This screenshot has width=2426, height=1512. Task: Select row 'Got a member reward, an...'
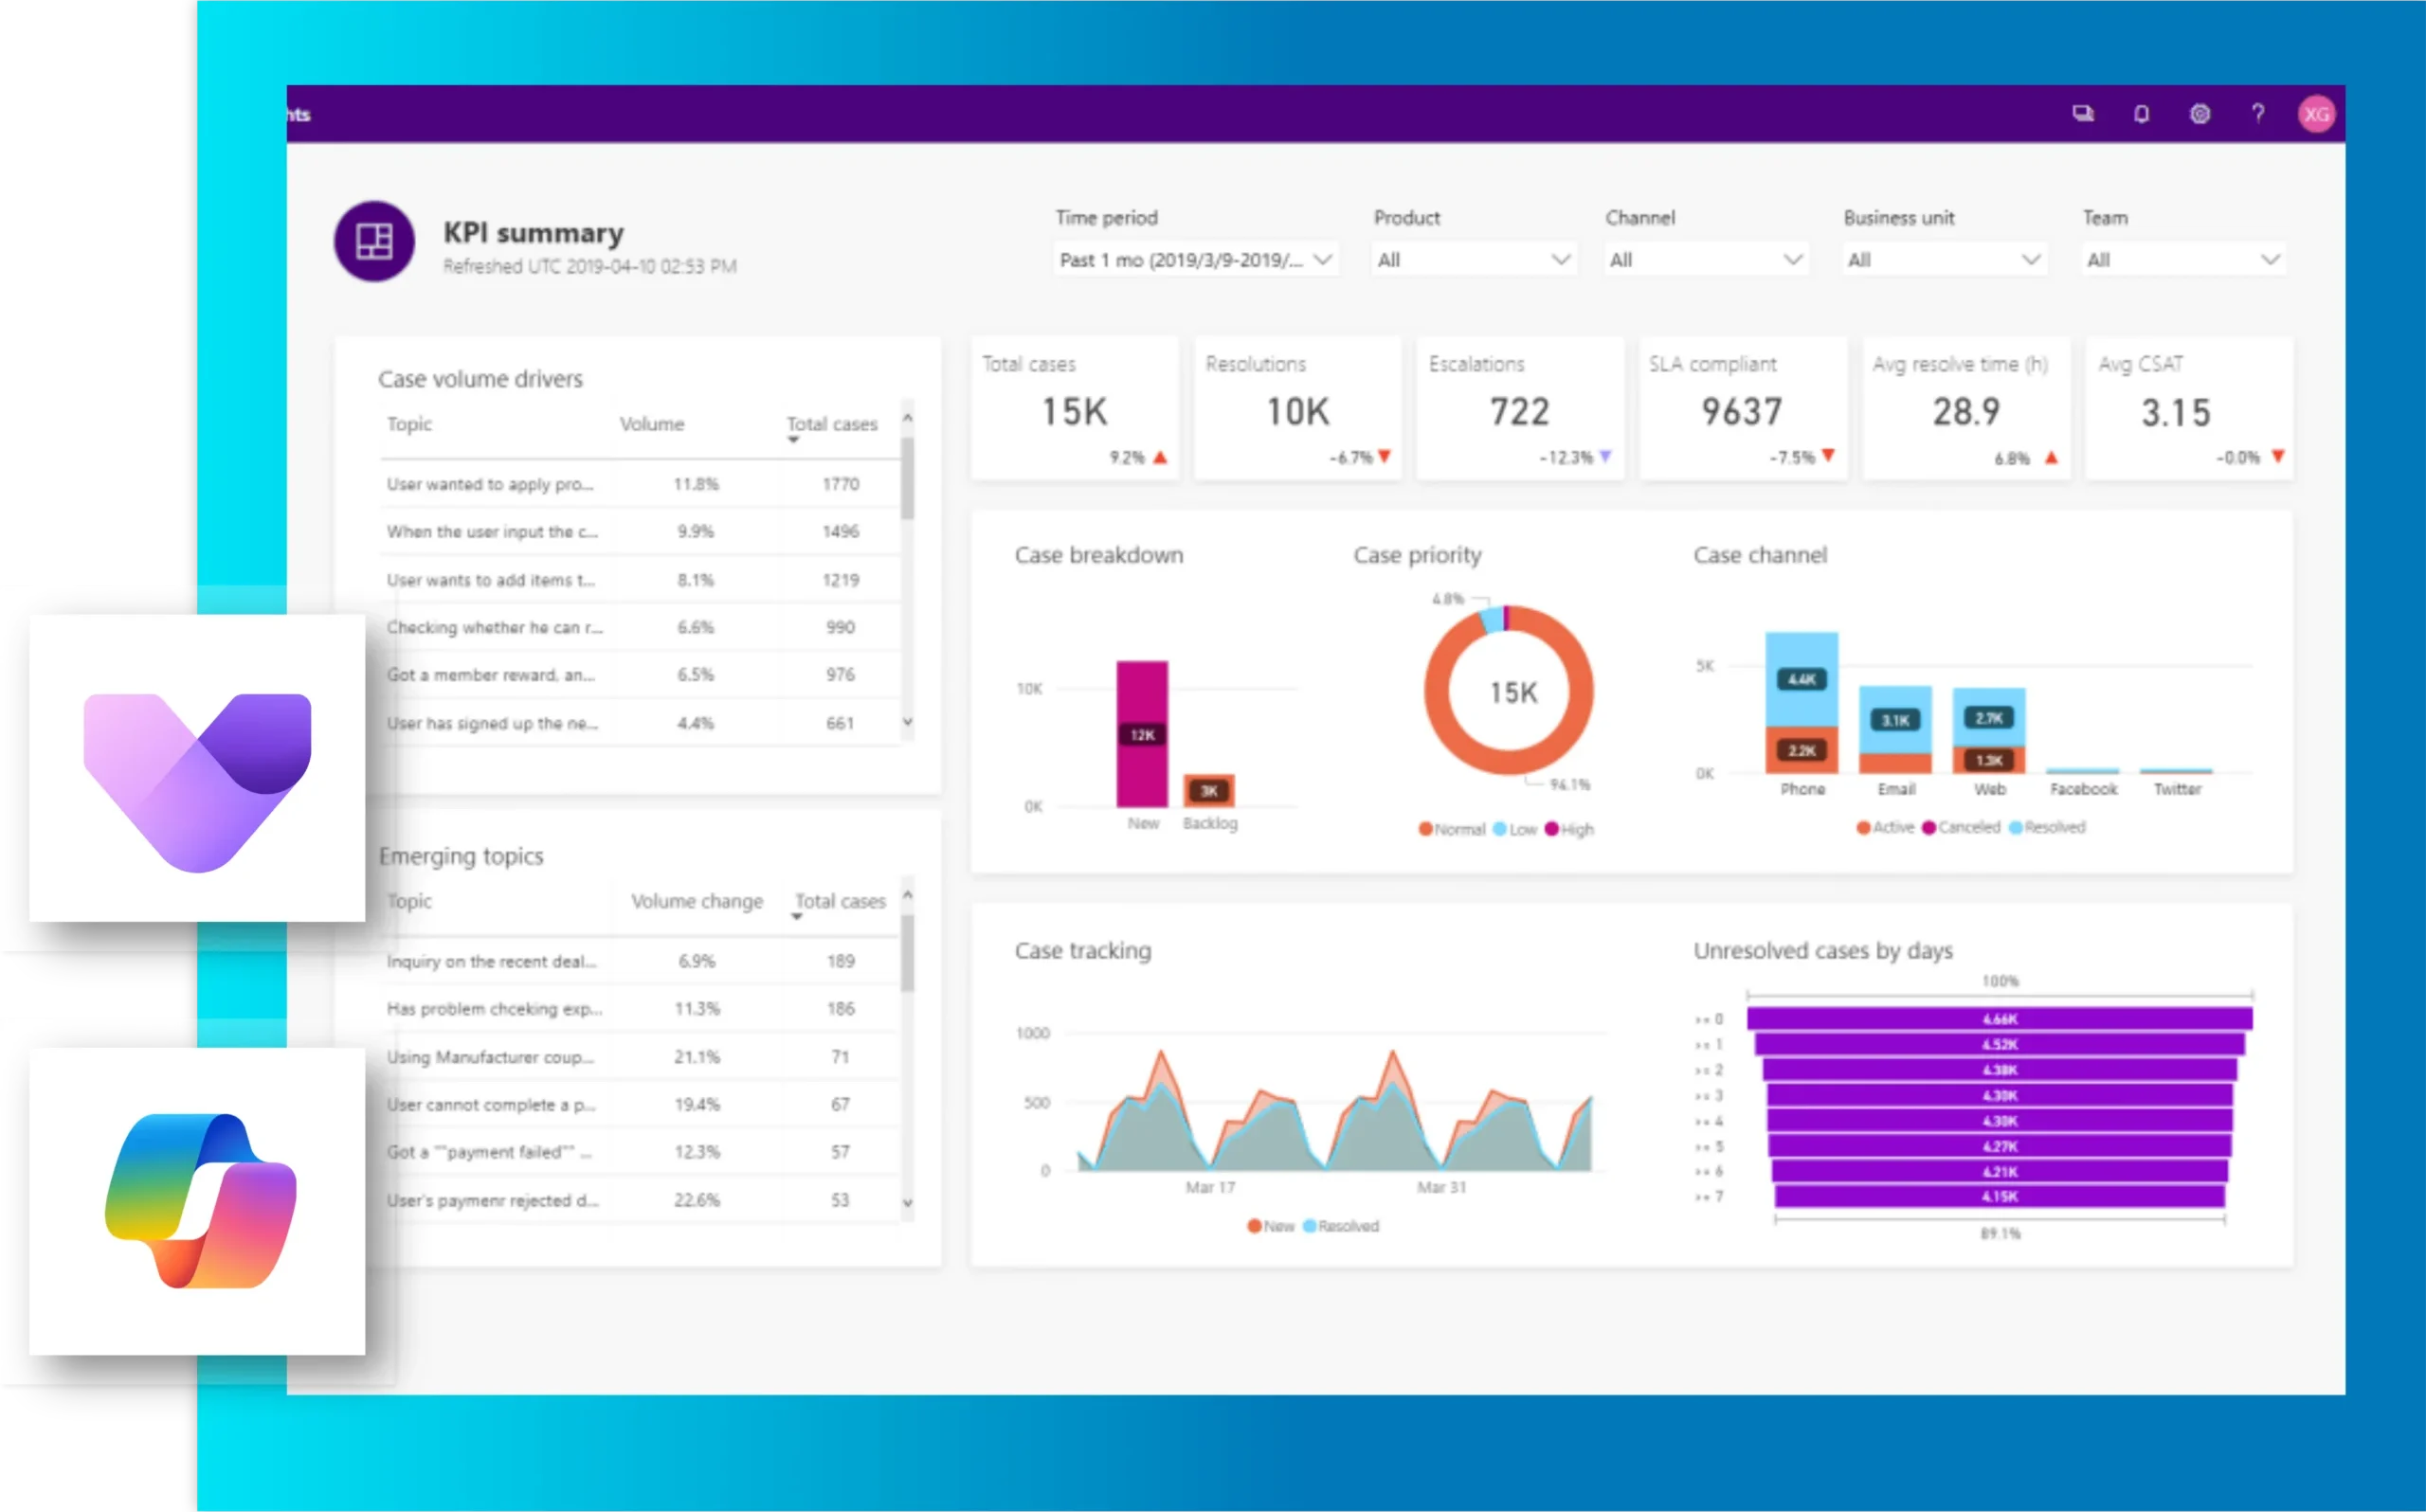click(640, 675)
